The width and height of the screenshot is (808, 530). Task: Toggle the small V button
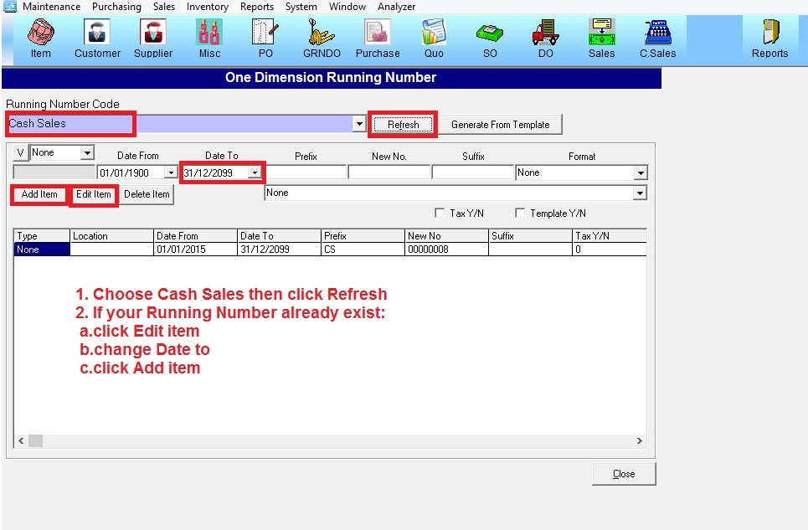21,153
